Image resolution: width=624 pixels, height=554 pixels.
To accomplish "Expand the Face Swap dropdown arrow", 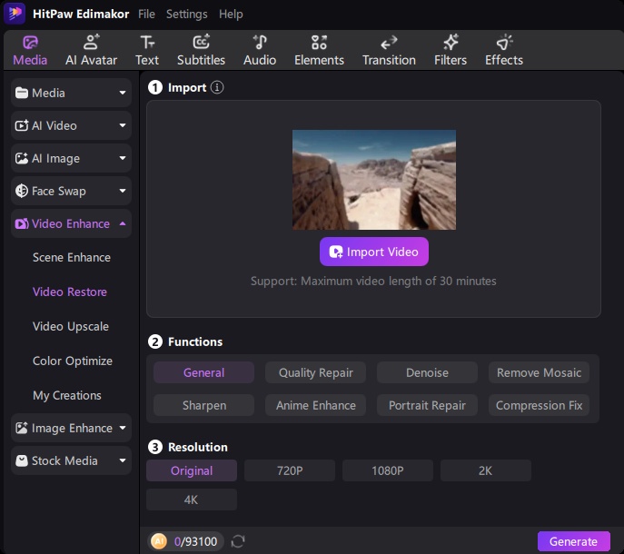I will coord(123,191).
